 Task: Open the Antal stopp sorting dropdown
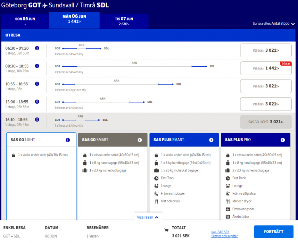283,24
